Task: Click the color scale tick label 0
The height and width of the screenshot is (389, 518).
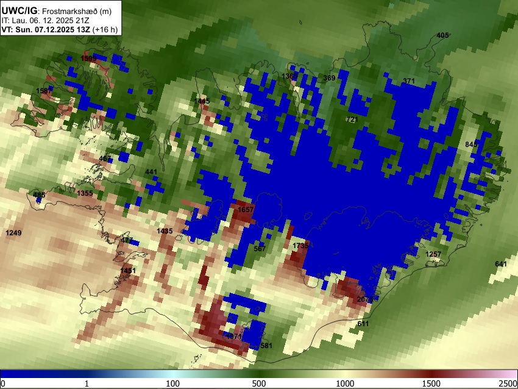Action: (x=3, y=384)
